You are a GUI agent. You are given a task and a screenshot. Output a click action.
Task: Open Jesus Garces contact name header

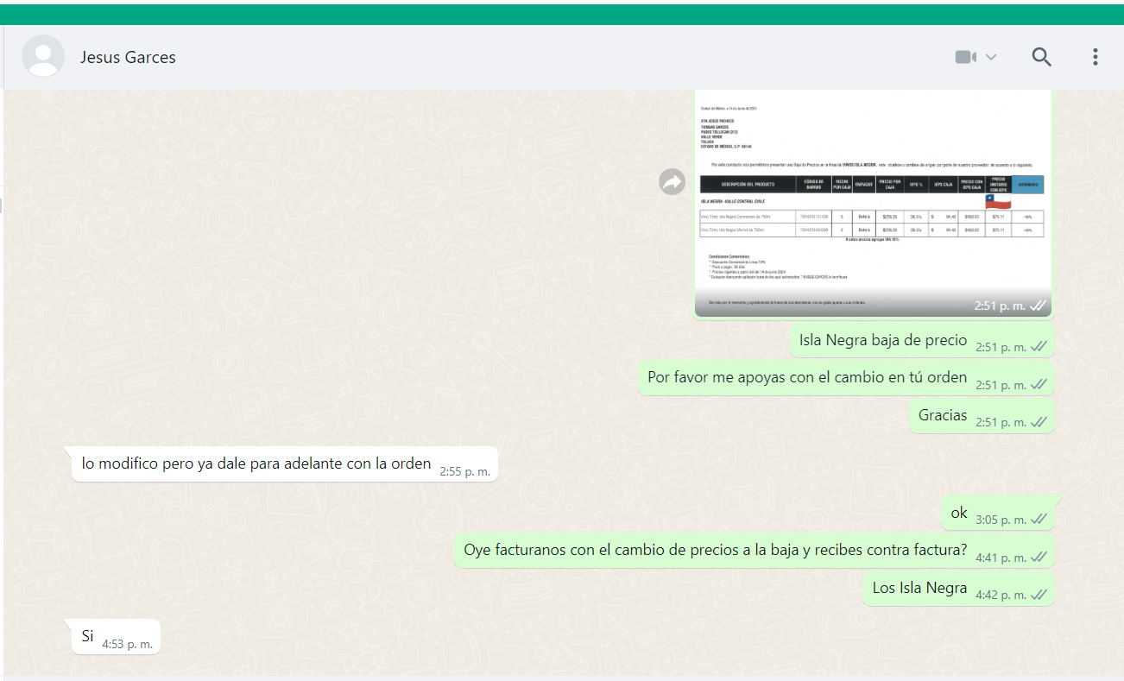click(x=128, y=58)
